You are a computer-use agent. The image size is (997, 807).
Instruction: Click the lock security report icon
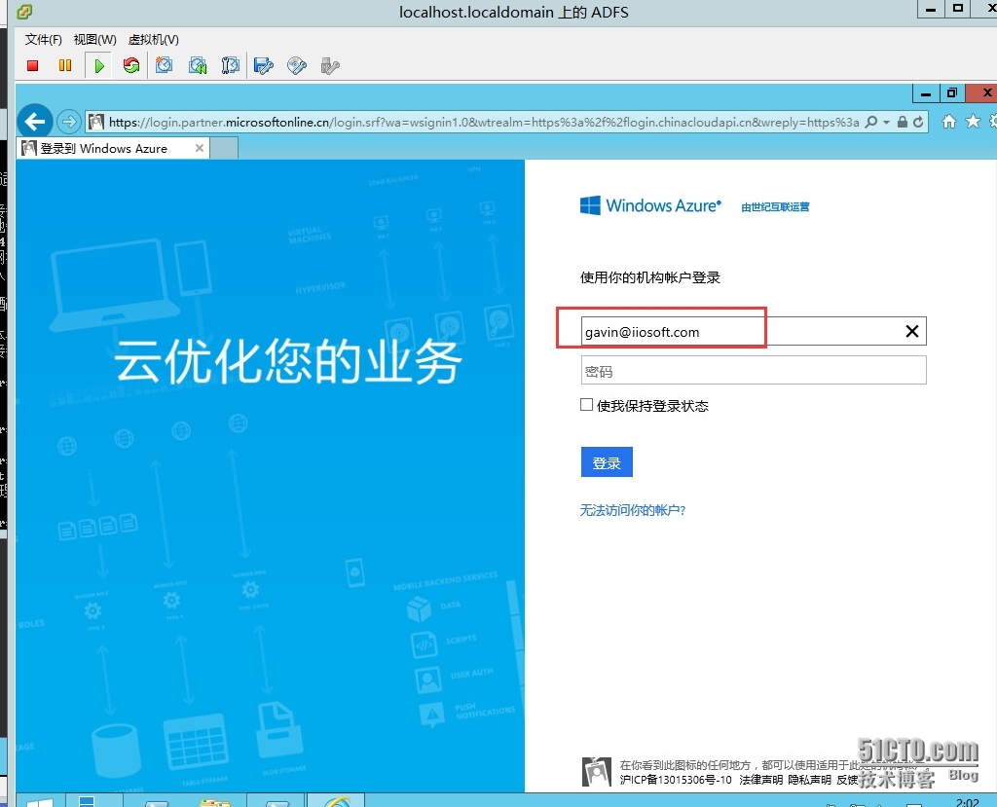point(903,122)
